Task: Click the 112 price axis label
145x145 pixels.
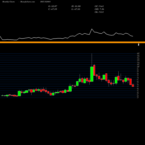Action: click(138, 63)
